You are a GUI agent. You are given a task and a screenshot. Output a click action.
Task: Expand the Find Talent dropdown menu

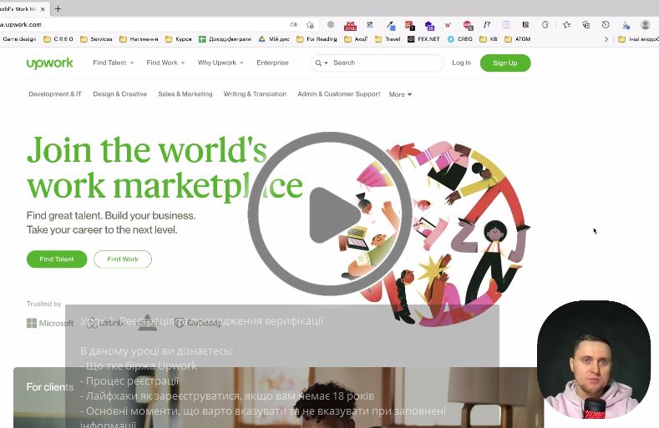pyautogui.click(x=113, y=63)
